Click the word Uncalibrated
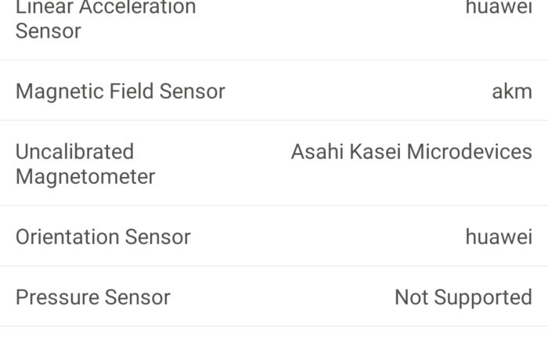This screenshot has width=548, height=345. pyautogui.click(x=75, y=152)
